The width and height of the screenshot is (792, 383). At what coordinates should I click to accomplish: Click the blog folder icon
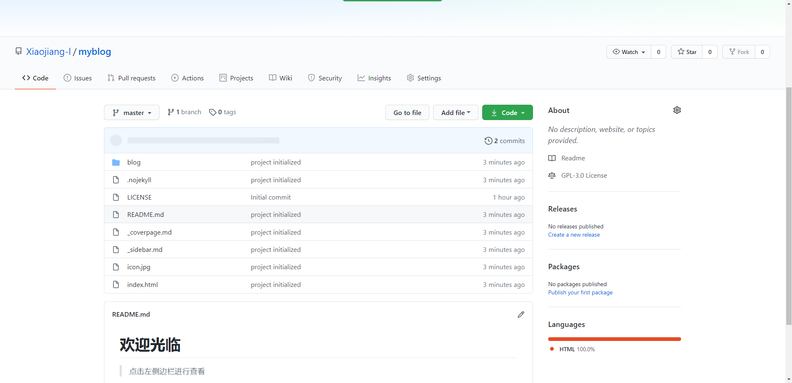[x=116, y=162]
